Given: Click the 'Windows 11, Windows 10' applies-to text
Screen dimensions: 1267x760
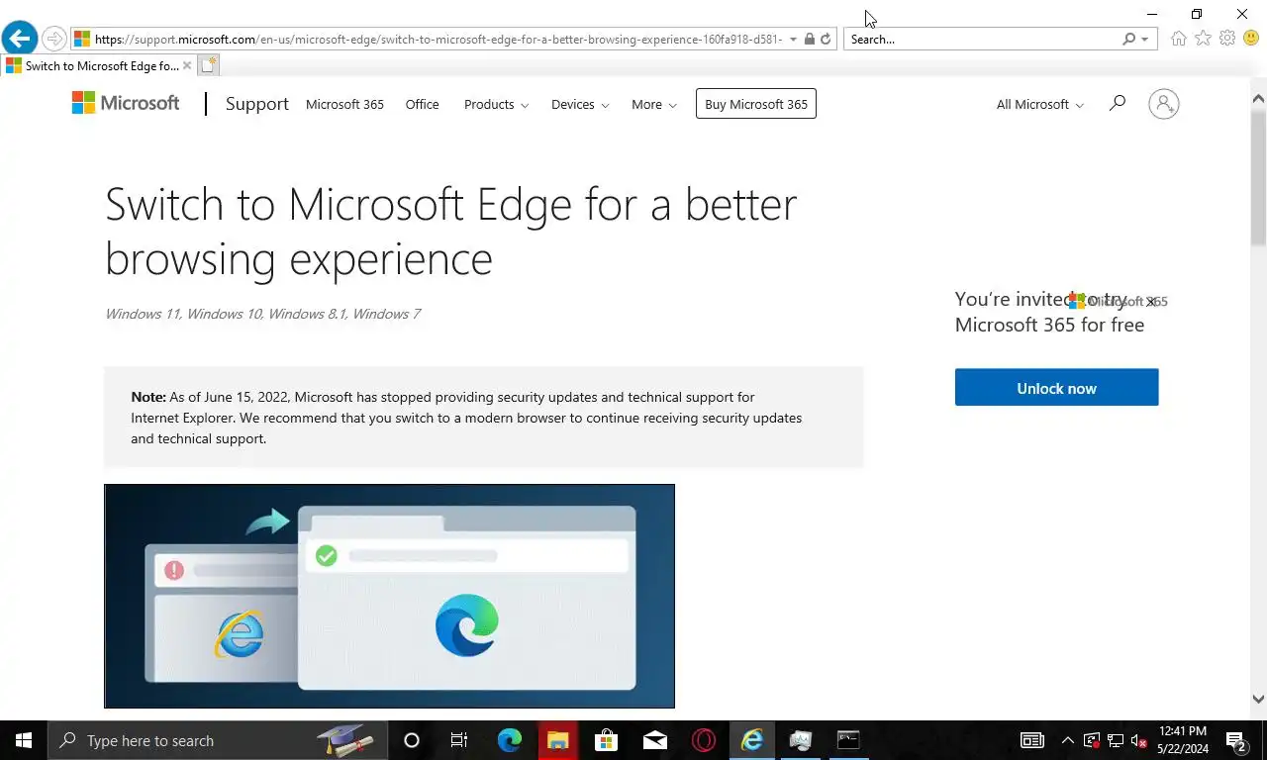Looking at the screenshot, I should click(262, 314).
